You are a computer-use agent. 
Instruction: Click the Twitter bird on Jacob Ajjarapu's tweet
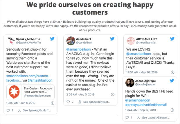[x=172, y=81]
